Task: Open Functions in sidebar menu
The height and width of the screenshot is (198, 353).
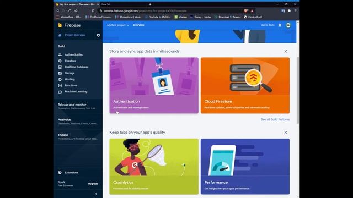Action: coord(71,86)
